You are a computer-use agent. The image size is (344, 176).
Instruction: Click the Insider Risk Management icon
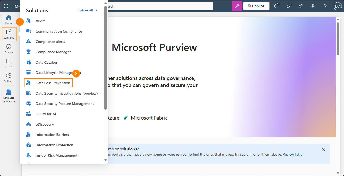click(28, 155)
